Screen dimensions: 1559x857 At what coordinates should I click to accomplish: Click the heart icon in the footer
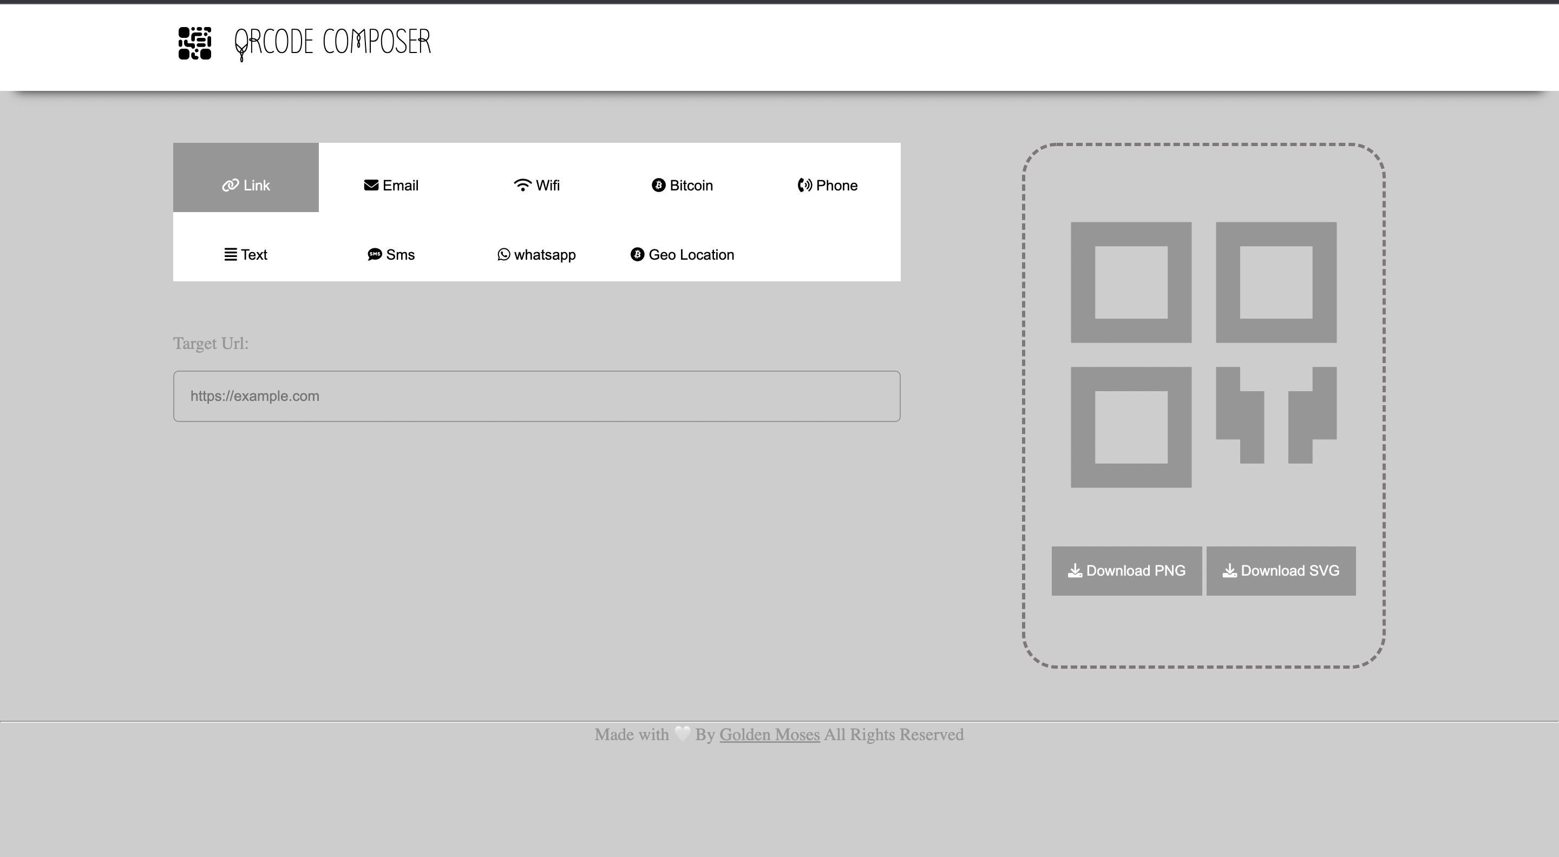tap(682, 734)
